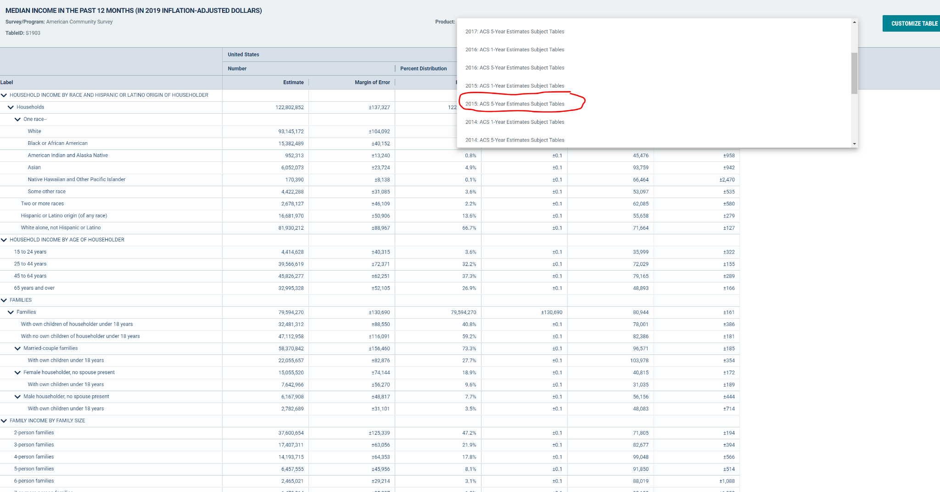Click the 5-person families row label
The image size is (940, 492).
point(34,469)
